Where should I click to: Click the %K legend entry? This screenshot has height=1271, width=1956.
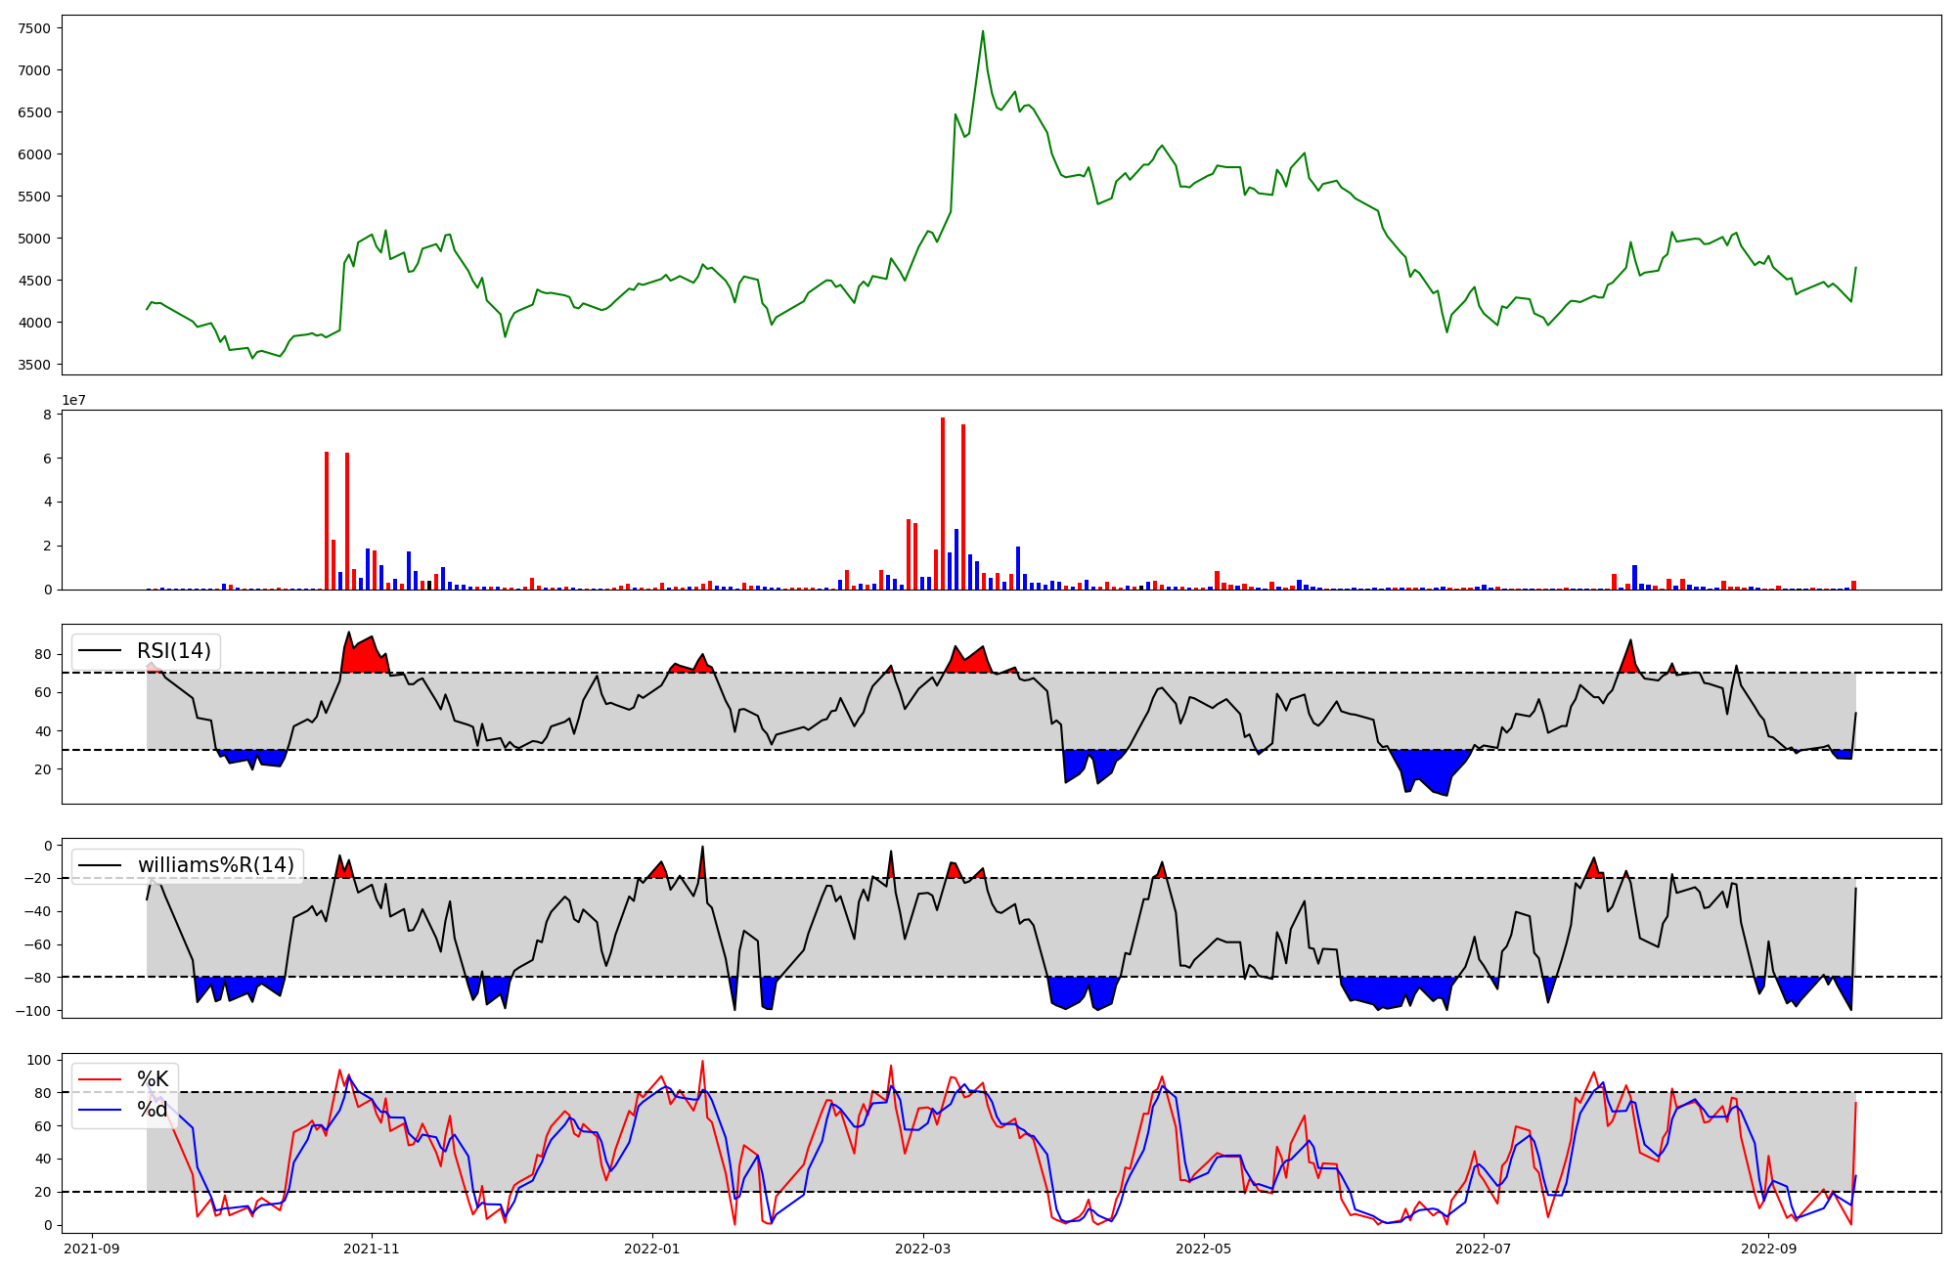(153, 1079)
